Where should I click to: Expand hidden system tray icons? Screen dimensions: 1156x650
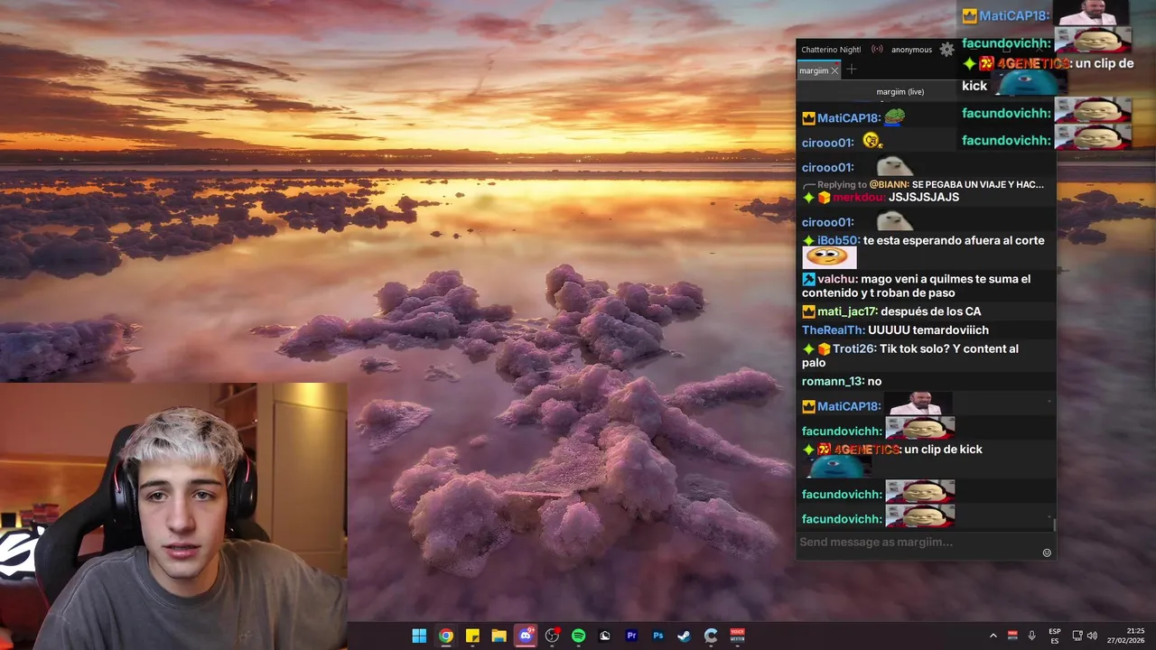pyautogui.click(x=993, y=636)
